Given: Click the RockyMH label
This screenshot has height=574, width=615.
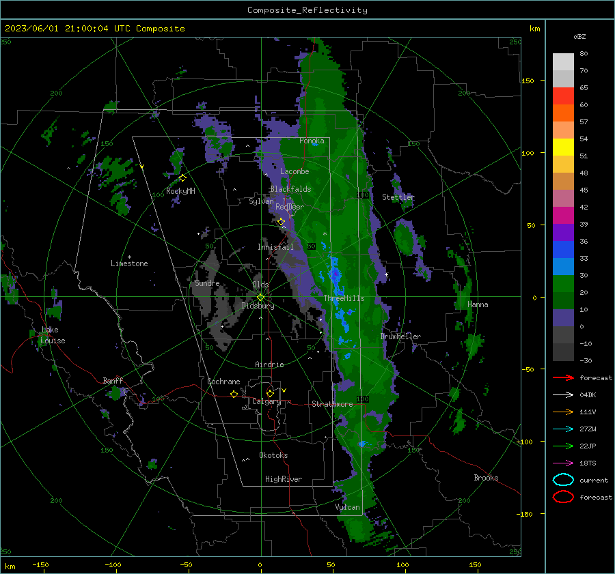Looking at the screenshot, I should pos(180,191).
